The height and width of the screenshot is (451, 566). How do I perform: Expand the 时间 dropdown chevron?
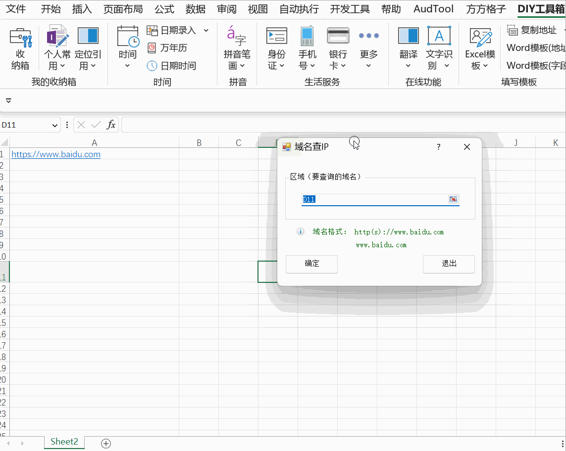(127, 66)
